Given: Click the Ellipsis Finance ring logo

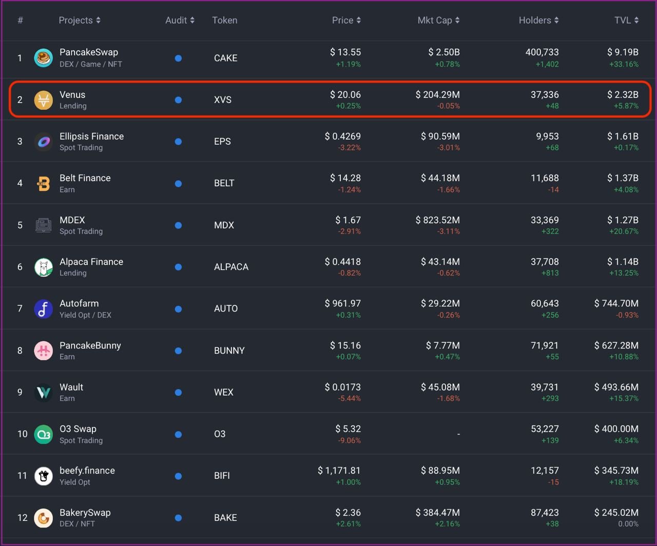Looking at the screenshot, I should (43, 142).
